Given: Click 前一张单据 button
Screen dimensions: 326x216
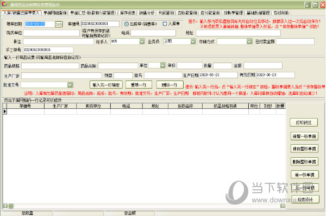Looking at the screenshot, I should pyautogui.click(x=305, y=175).
